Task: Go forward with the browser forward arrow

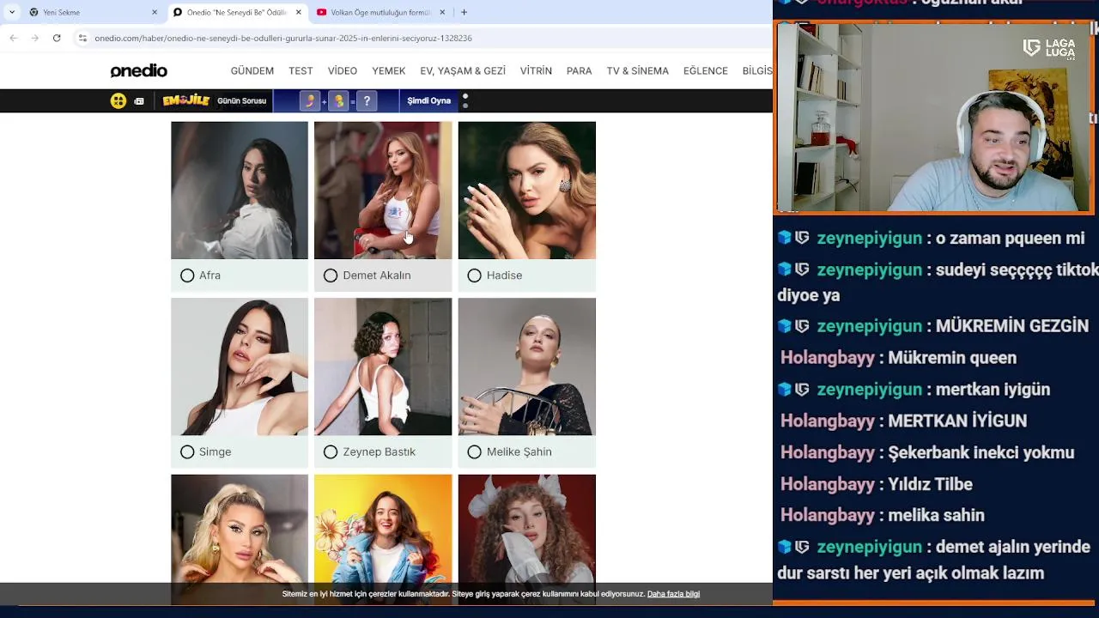Action: click(x=34, y=38)
